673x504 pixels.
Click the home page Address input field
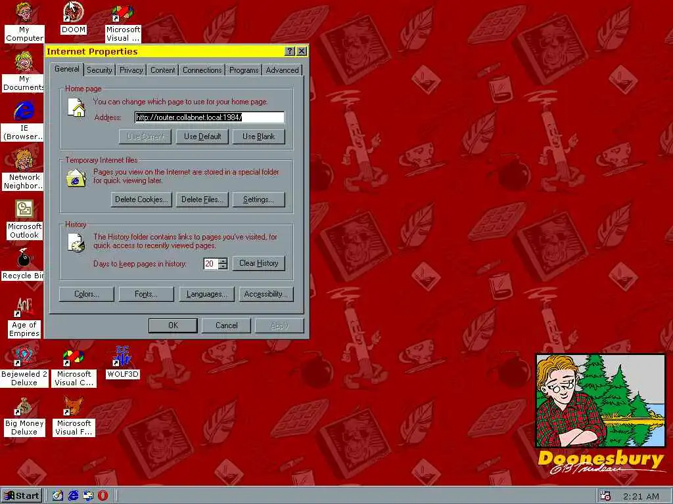[x=210, y=117]
